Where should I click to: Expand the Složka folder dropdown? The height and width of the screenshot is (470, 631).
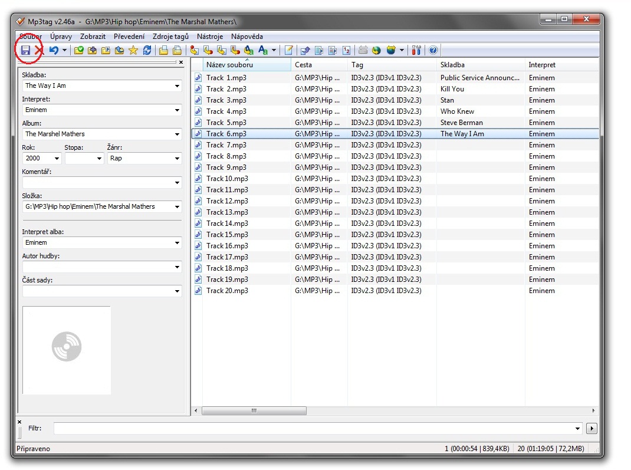(177, 206)
